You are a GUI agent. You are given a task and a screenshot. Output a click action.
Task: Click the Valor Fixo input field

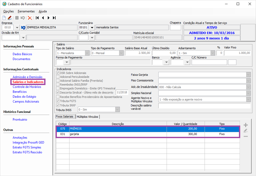pyautogui.click(x=237, y=53)
